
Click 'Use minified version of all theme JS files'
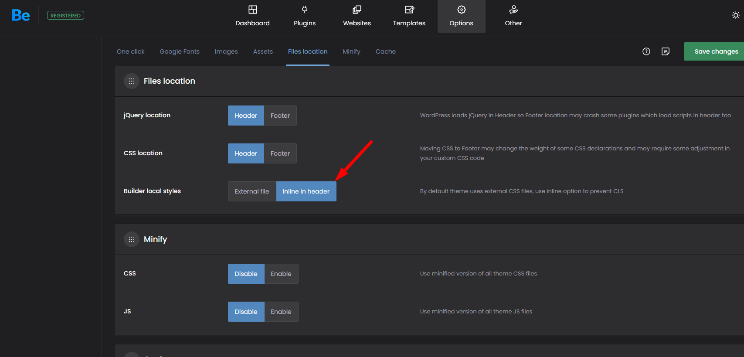476,312
